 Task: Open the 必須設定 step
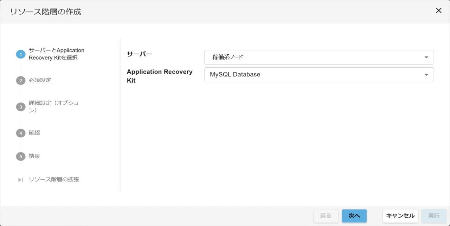40,80
